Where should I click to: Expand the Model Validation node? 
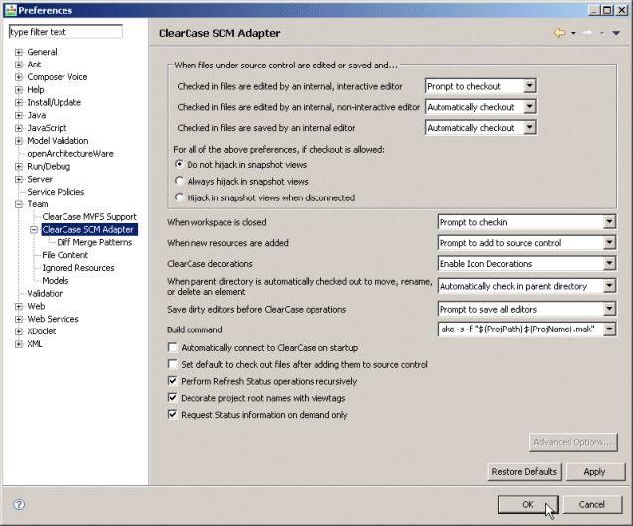(x=19, y=141)
